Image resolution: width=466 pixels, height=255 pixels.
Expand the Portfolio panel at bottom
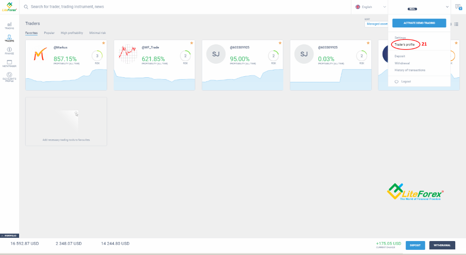tap(9, 236)
